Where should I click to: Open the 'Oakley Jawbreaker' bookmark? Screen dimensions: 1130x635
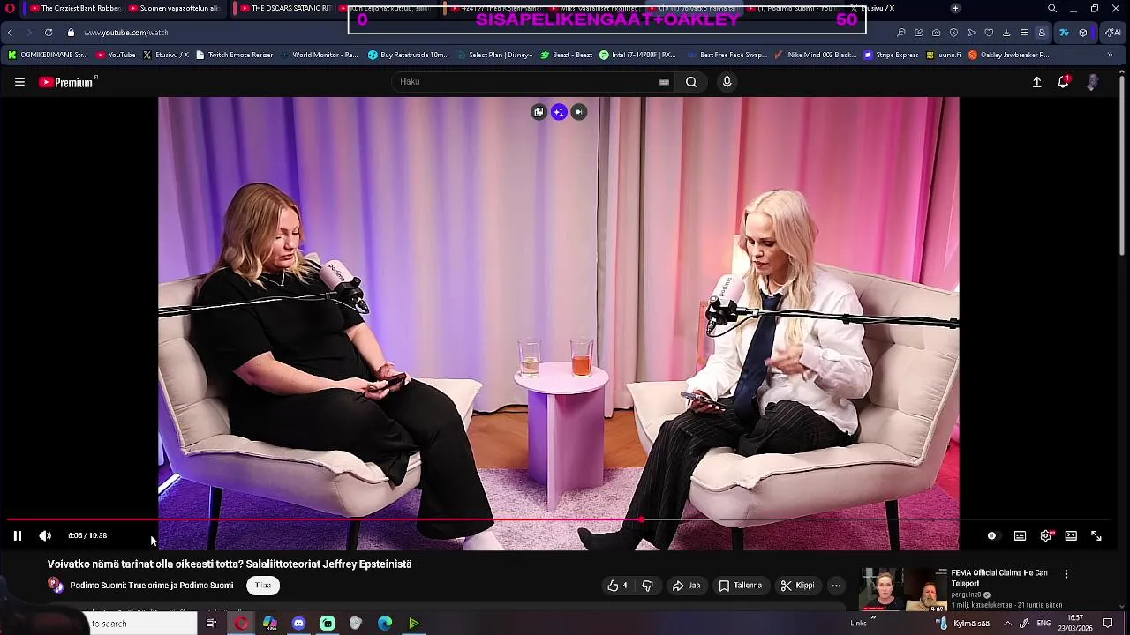(x=1009, y=55)
